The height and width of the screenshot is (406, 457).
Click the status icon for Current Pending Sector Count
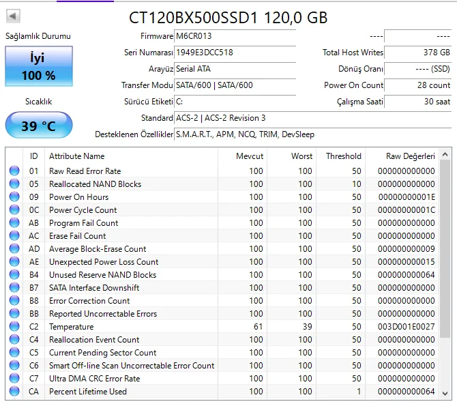click(14, 352)
